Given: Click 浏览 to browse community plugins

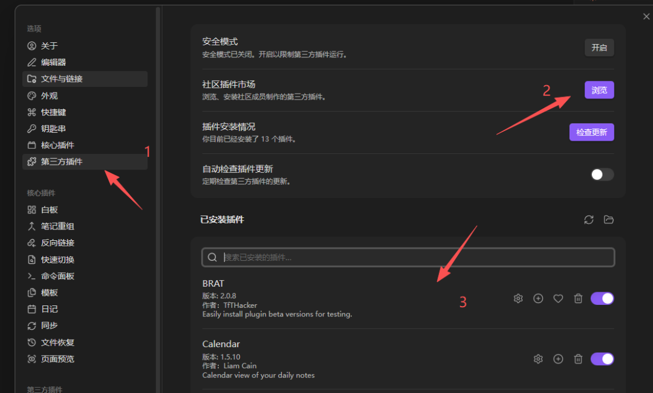Looking at the screenshot, I should 599,90.
